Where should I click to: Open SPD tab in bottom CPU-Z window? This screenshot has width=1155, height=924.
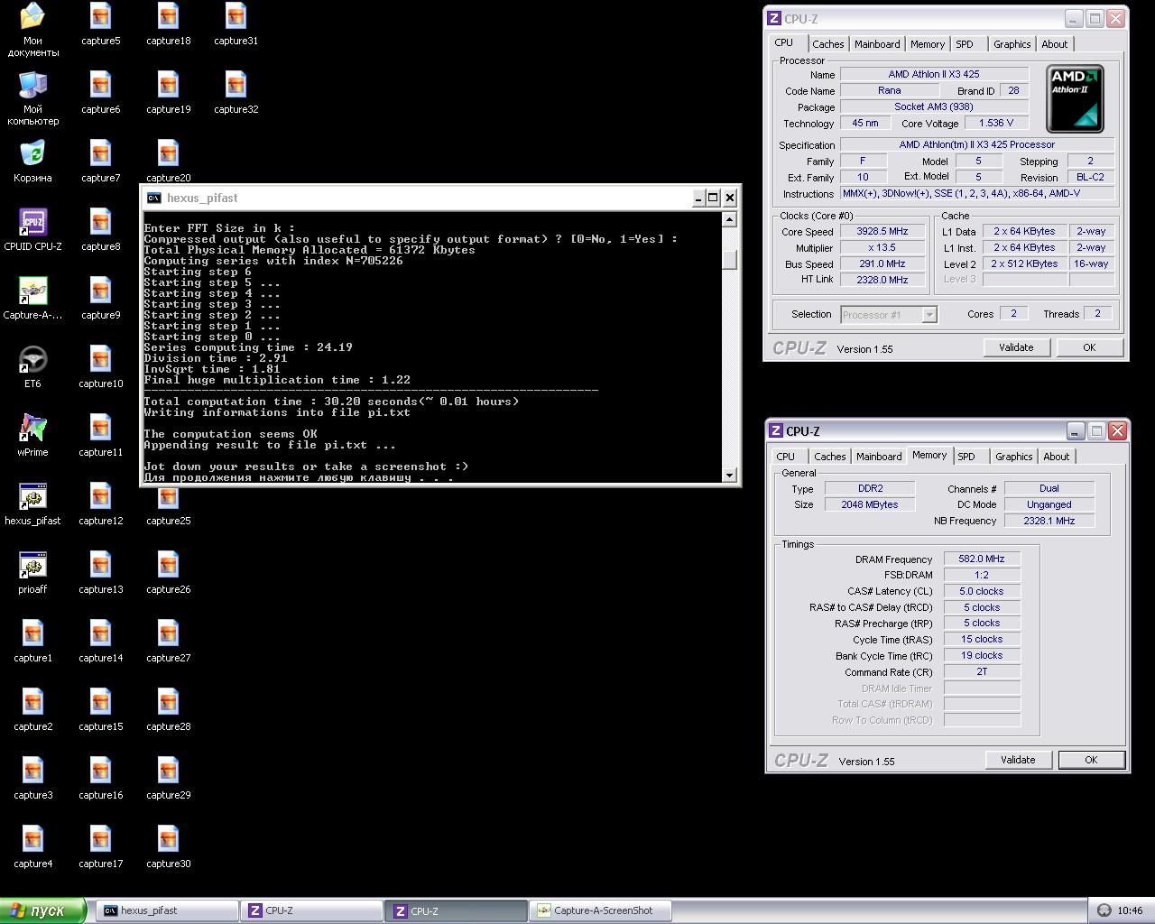(x=966, y=457)
